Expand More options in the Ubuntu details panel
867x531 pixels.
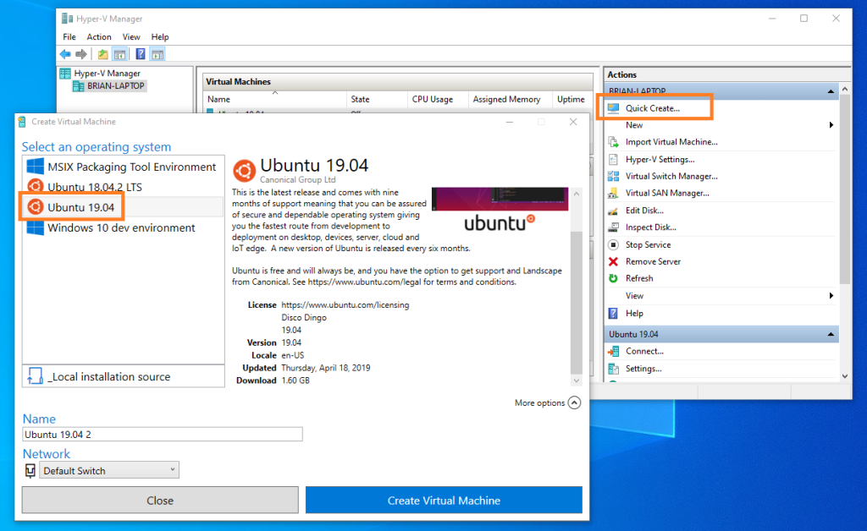(546, 403)
